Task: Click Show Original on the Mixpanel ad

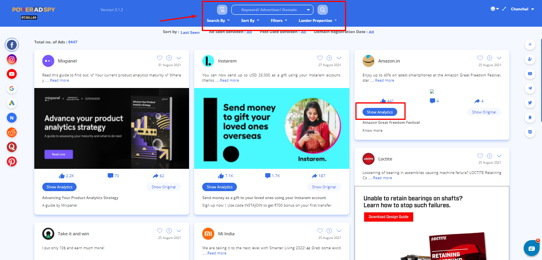Action: 164,187
